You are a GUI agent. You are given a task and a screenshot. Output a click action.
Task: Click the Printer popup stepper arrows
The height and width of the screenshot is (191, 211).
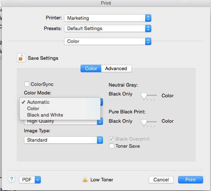[148, 18]
